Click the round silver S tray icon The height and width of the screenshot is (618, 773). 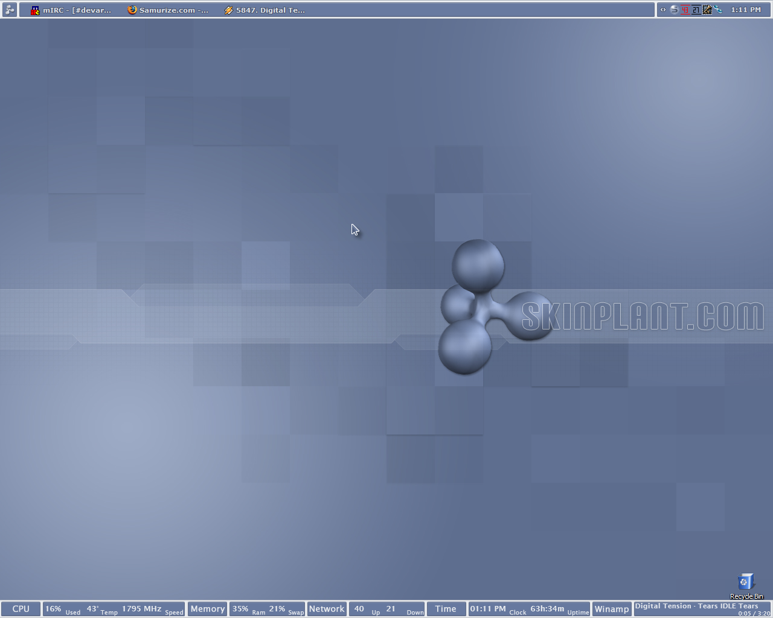pyautogui.click(x=674, y=10)
